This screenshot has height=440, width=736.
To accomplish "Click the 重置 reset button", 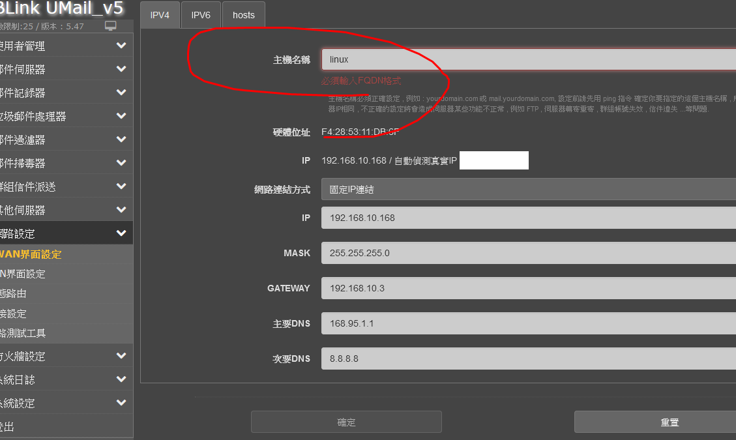I will pos(655,422).
